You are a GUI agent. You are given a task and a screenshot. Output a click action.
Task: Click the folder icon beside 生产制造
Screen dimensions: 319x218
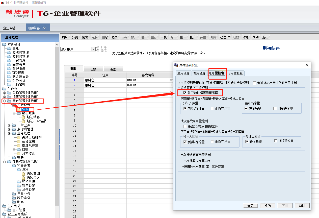click(x=4, y=206)
